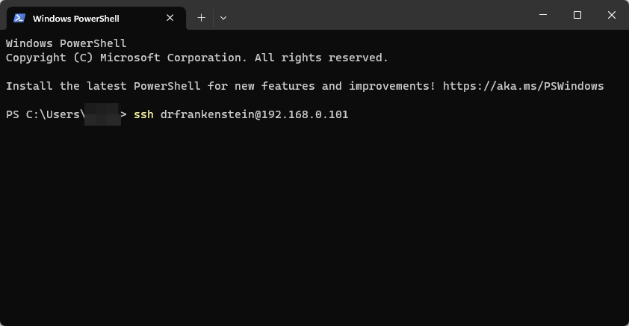Close the terminal window
The width and height of the screenshot is (629, 326).
point(611,15)
